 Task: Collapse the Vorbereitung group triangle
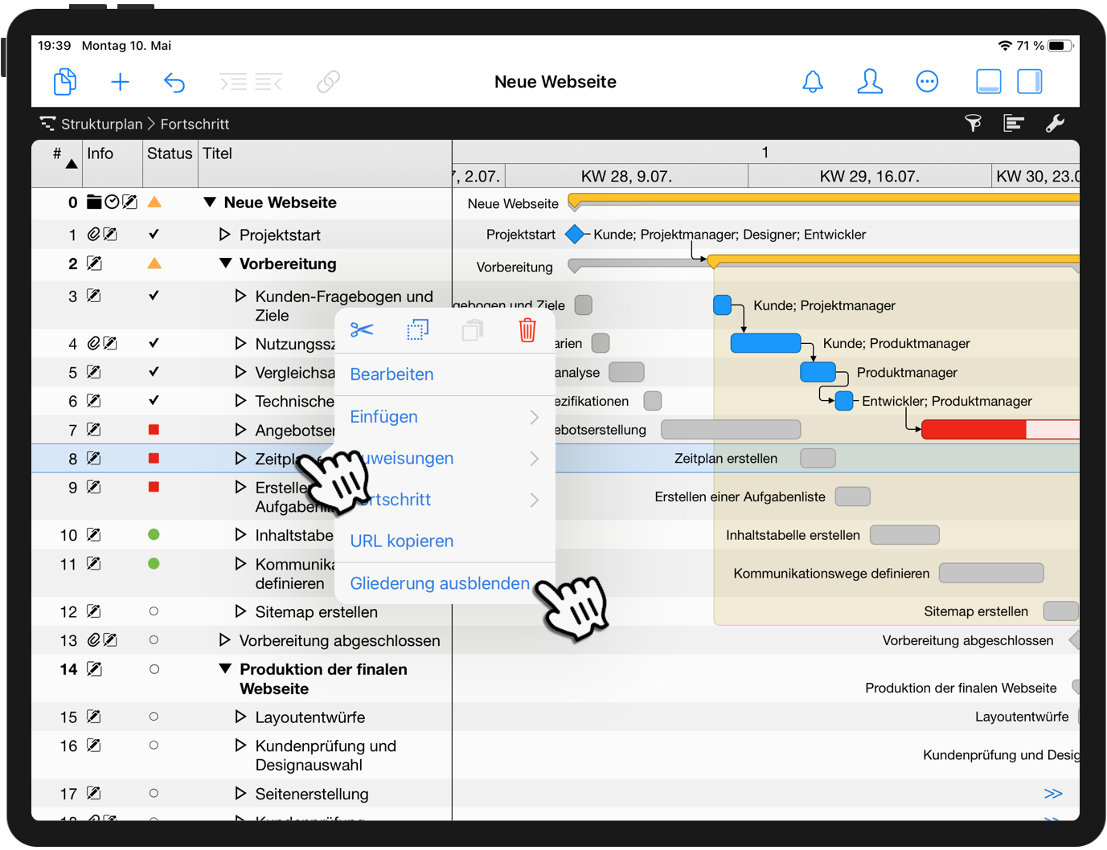[x=224, y=263]
